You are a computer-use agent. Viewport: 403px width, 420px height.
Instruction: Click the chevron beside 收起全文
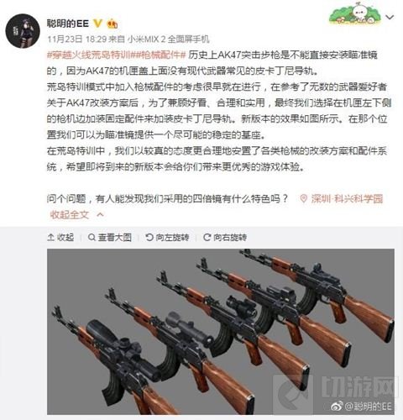point(100,215)
